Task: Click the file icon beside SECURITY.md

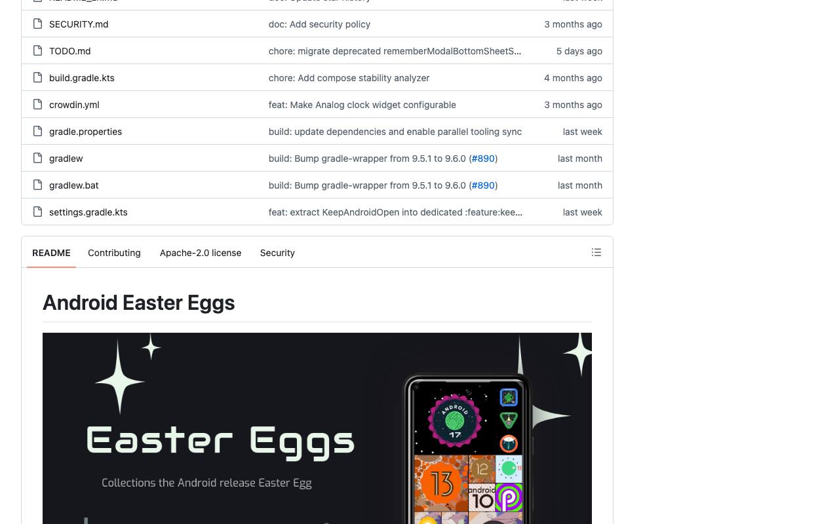Action: tap(38, 24)
